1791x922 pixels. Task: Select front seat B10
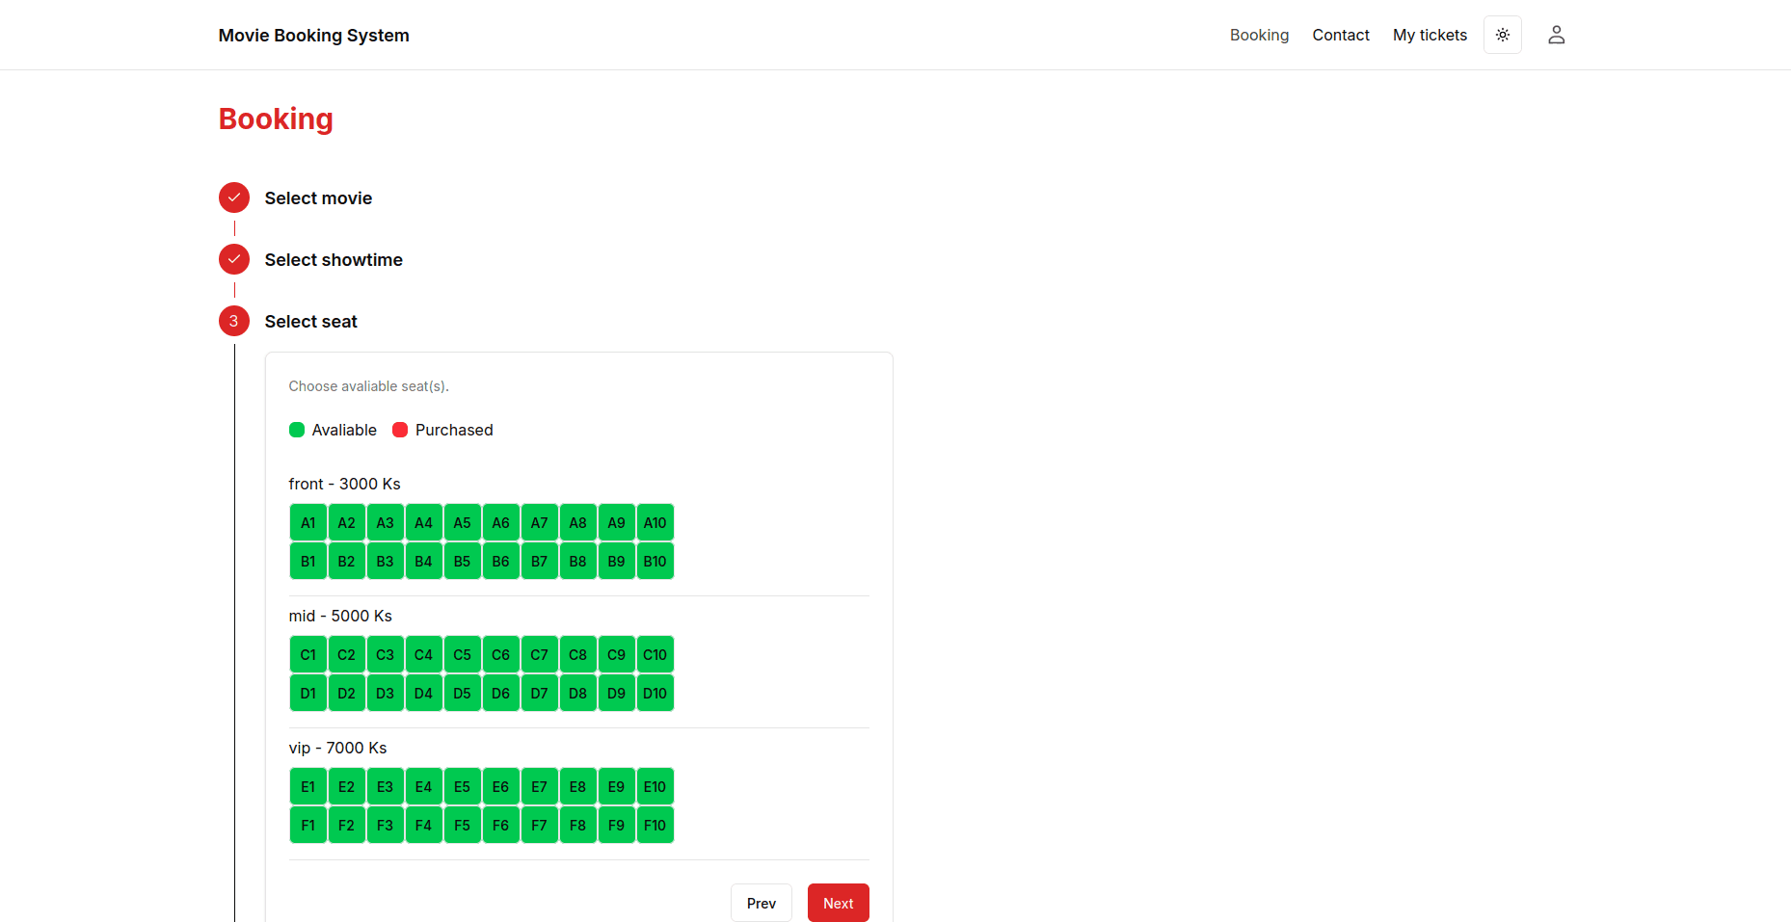click(655, 561)
